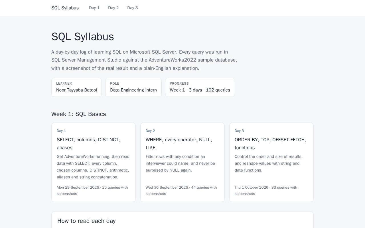
Task: Click the PROGRESS label
Action: coord(179,84)
